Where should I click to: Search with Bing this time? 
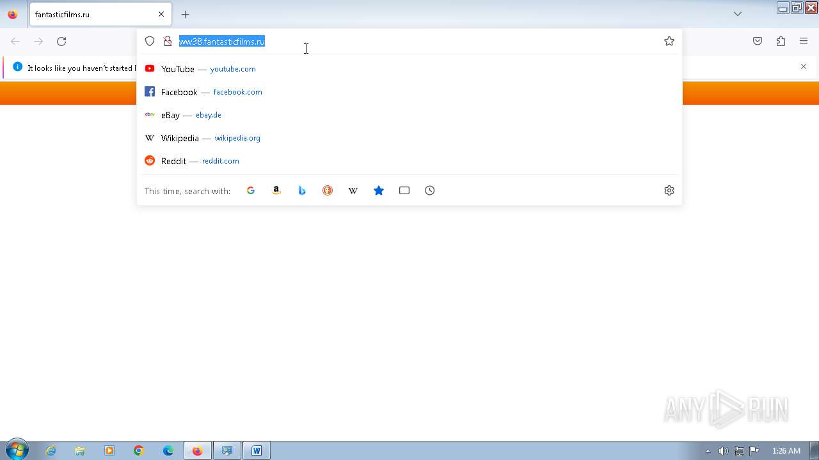[302, 190]
